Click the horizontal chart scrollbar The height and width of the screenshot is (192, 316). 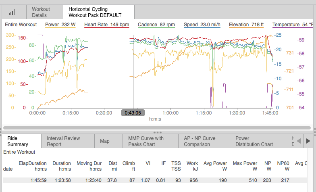[157, 128]
